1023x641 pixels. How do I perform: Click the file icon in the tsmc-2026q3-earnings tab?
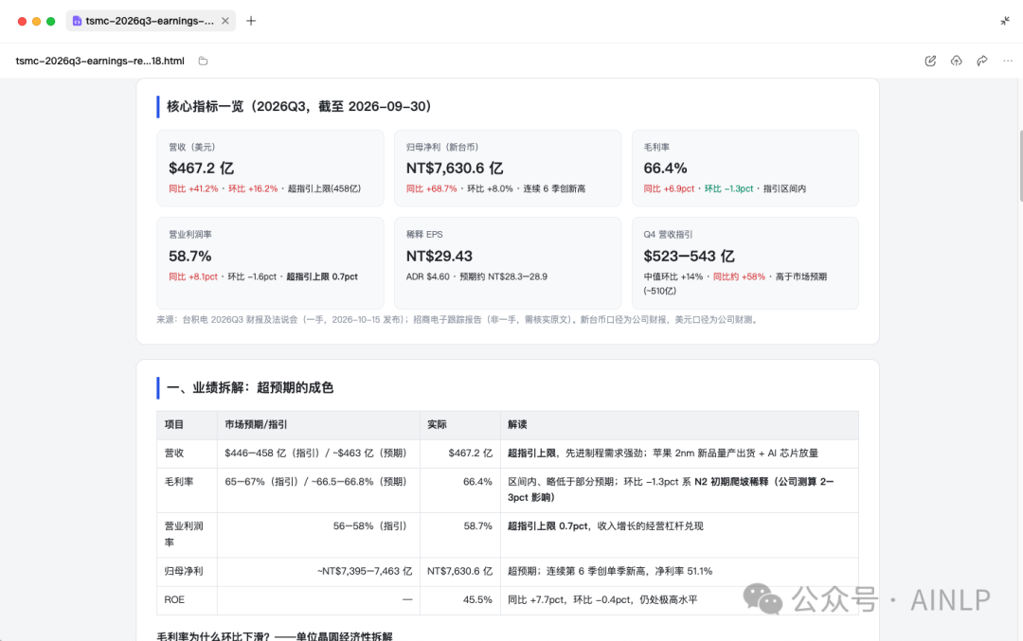pos(77,21)
